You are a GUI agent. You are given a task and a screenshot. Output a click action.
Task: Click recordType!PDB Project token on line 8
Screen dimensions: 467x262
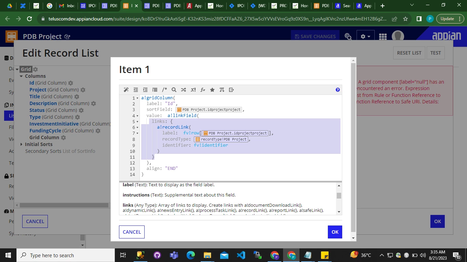point(221,139)
